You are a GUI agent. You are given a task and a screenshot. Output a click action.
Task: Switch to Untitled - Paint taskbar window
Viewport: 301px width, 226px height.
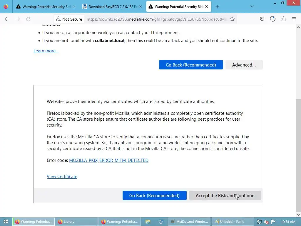click(x=233, y=222)
